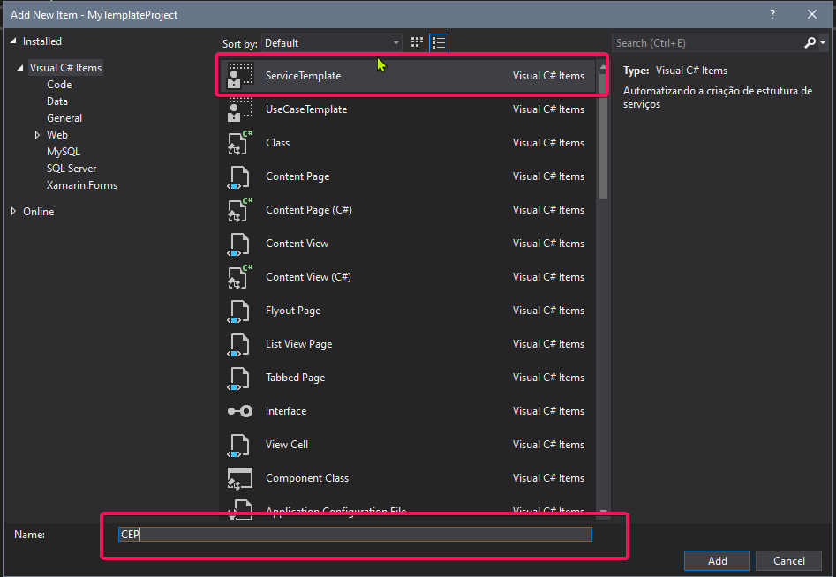
Task: Select the UseCaseTemplate item icon
Action: click(x=240, y=109)
